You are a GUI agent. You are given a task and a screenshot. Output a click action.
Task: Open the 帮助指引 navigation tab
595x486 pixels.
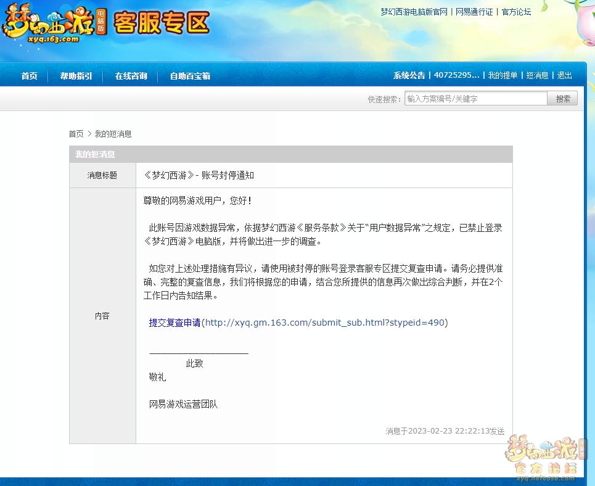(x=76, y=76)
